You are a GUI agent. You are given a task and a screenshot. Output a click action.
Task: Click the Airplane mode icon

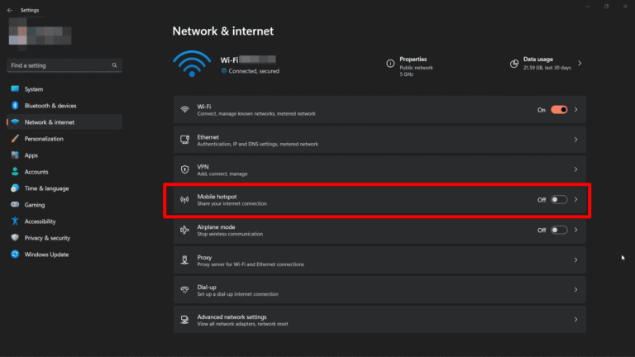pos(184,230)
